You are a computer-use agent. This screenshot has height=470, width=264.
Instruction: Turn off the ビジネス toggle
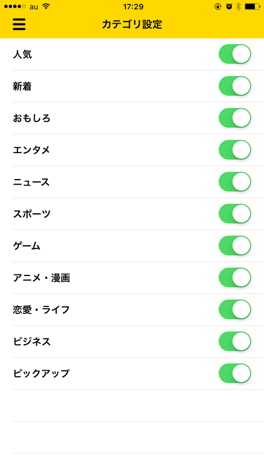[235, 342]
